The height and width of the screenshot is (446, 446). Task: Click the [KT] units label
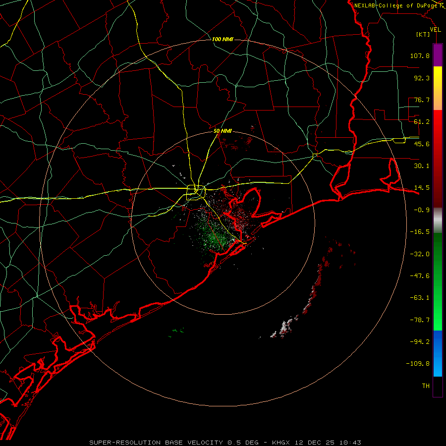pos(423,34)
